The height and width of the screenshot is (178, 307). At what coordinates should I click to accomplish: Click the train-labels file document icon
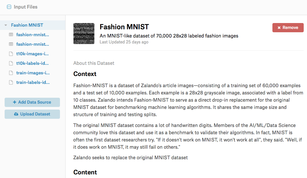click(x=11, y=83)
